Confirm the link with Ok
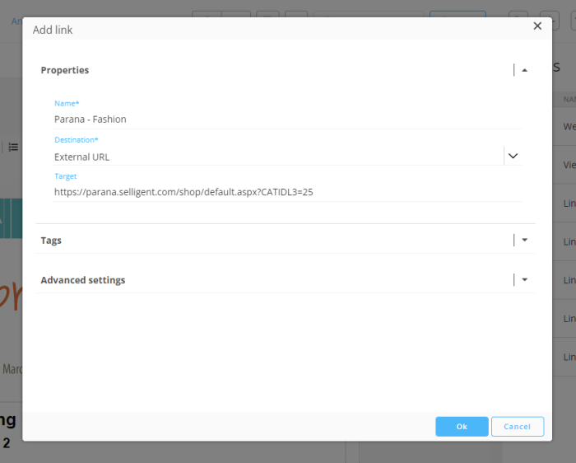Screen dimensions: 576x463 [x=462, y=426]
